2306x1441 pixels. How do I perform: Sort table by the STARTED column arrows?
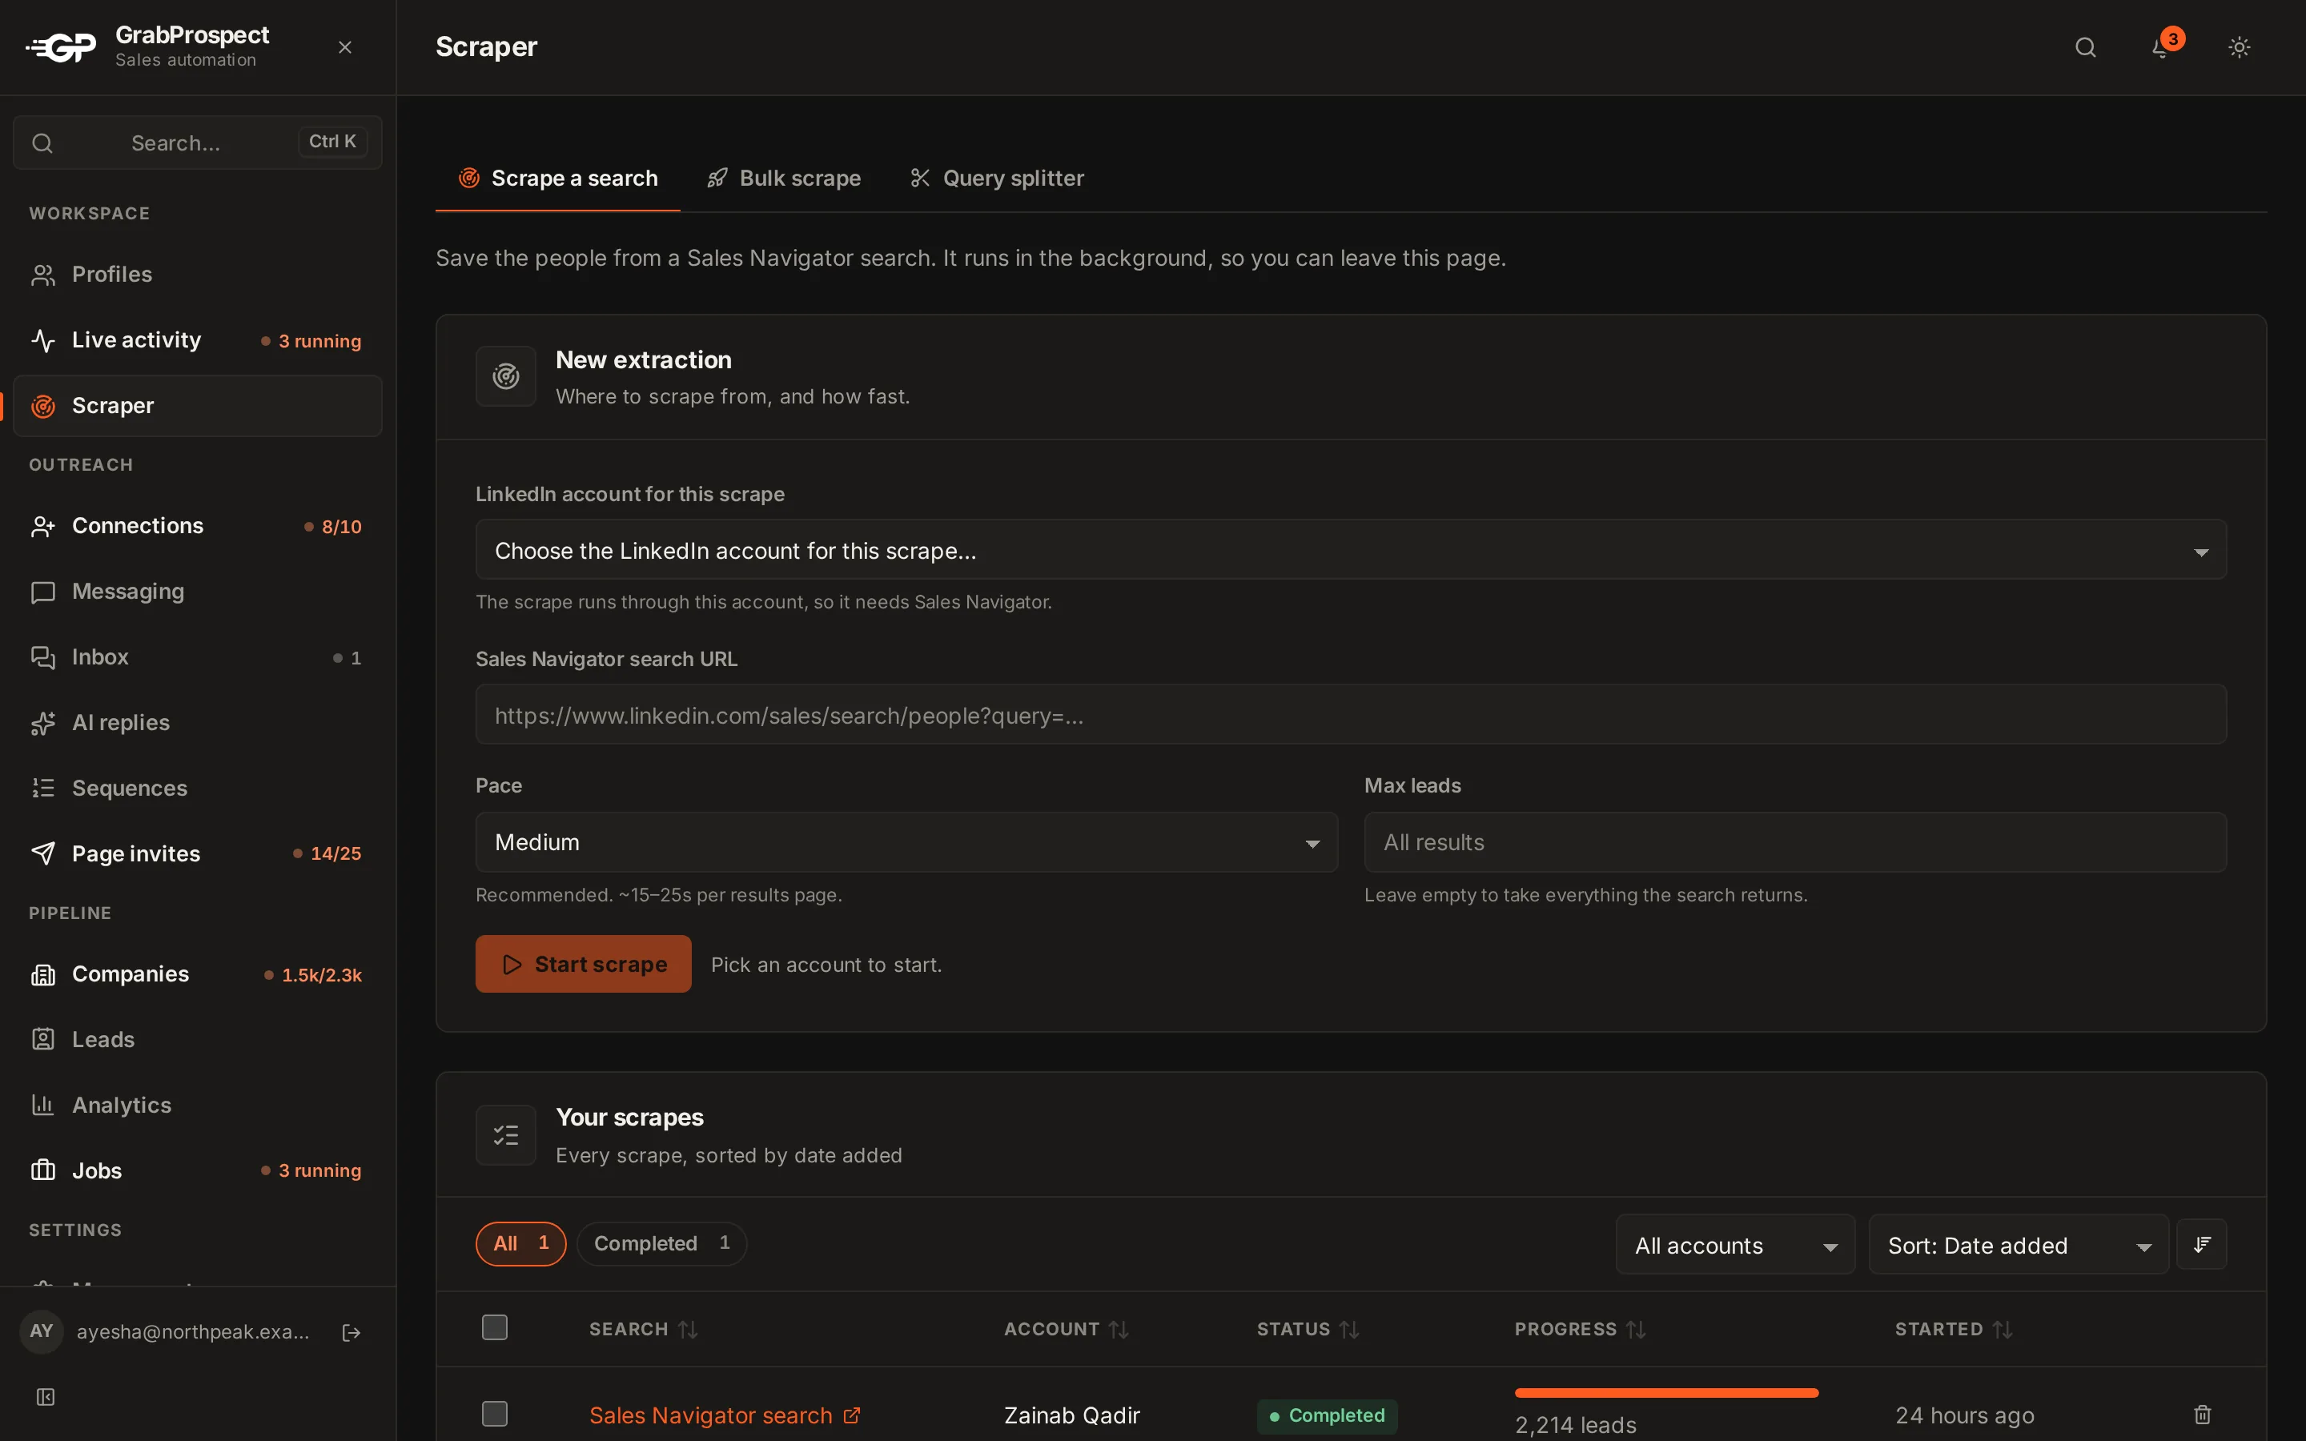[x=2002, y=1329]
